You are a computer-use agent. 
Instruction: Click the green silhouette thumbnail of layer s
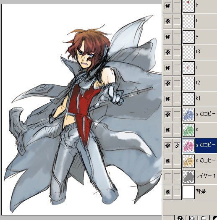coord(188,130)
